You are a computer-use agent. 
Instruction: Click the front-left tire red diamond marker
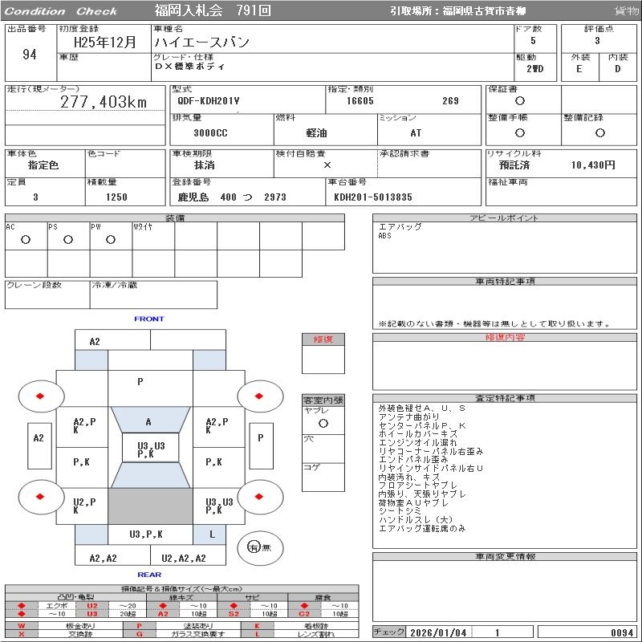coord(40,396)
